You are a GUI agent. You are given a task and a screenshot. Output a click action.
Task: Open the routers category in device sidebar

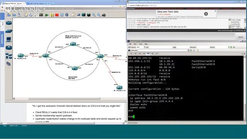[x=9, y=23]
